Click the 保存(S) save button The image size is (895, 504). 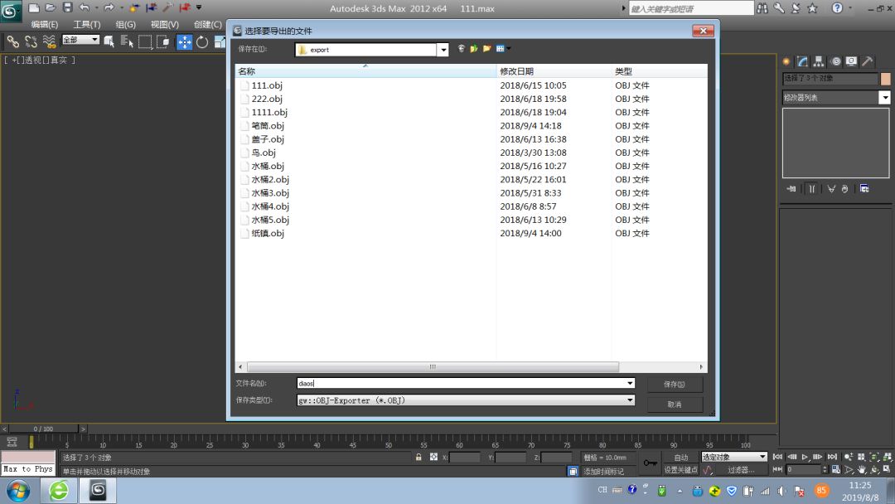pos(675,384)
